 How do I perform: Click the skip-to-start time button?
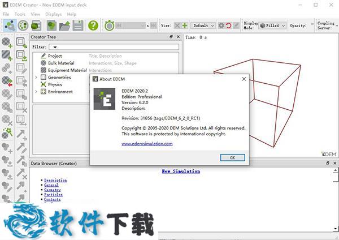pyautogui.click(x=119, y=25)
